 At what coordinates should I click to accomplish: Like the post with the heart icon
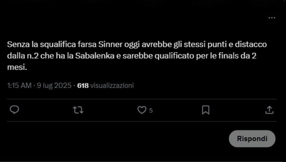(x=142, y=110)
